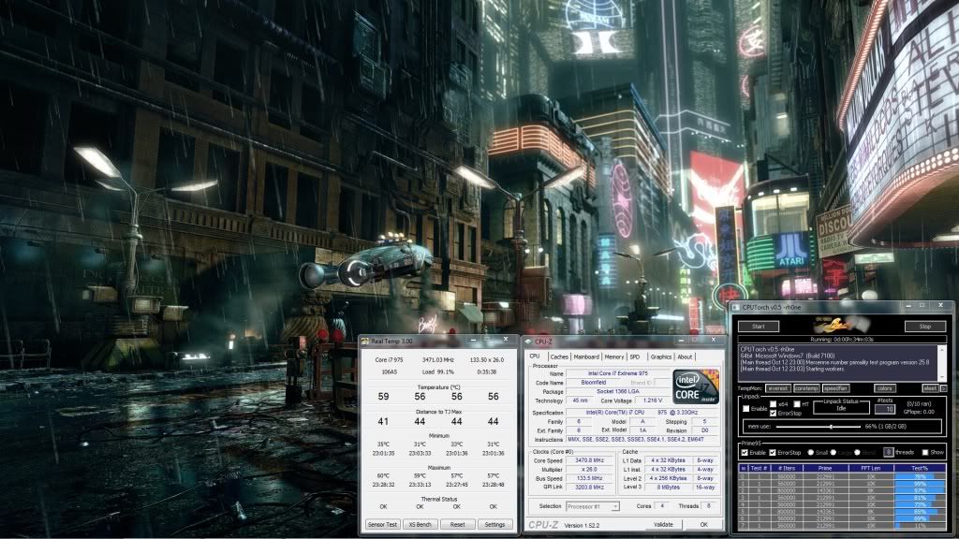Click the Linpack mem use slider handle
Image resolution: width=959 pixels, height=539 pixels.
click(832, 427)
